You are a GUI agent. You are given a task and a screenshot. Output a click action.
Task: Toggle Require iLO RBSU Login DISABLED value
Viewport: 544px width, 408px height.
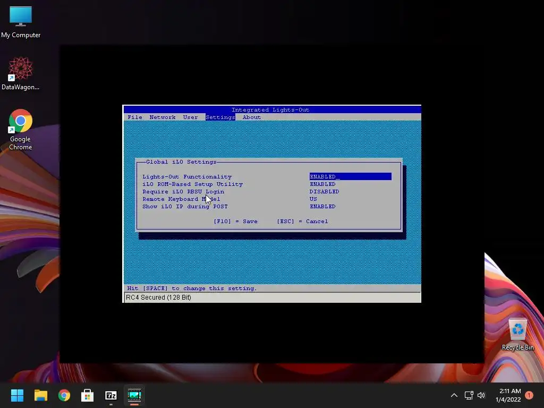(x=325, y=191)
